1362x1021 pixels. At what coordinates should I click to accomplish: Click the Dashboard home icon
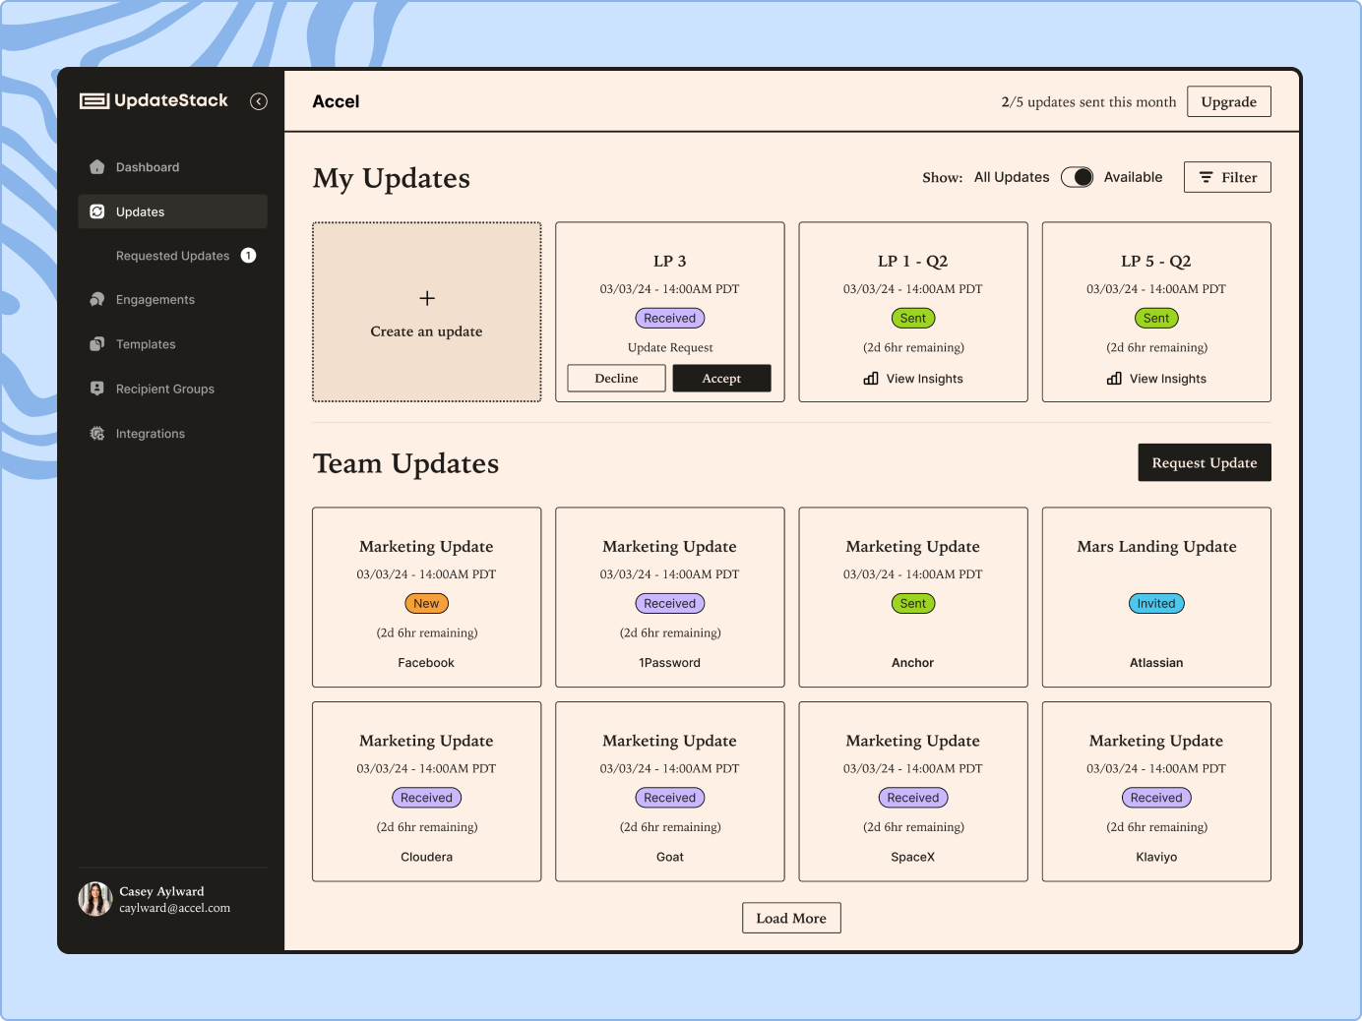coord(96,167)
